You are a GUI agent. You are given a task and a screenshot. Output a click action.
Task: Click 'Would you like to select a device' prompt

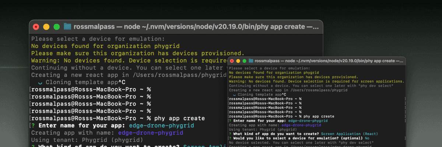tap(297, 138)
